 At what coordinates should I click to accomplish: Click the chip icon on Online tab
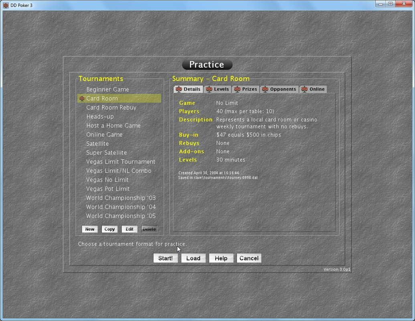pos(305,89)
